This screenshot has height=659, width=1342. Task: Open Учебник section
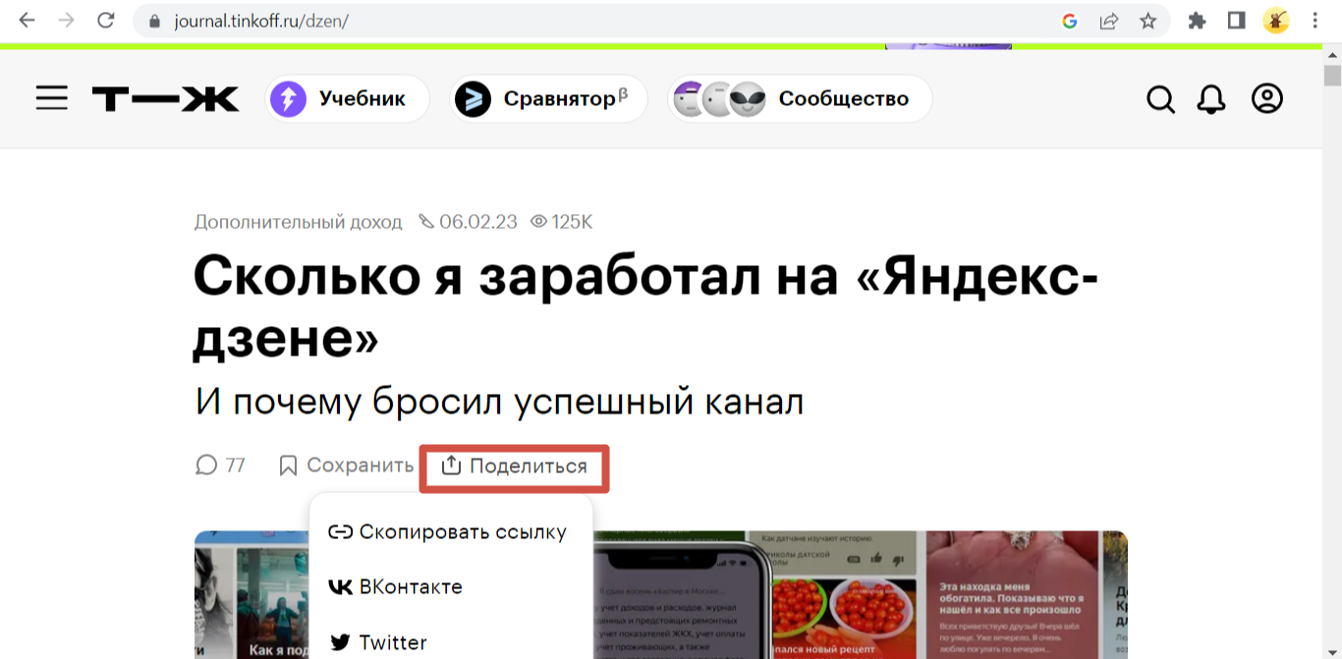coord(347,98)
